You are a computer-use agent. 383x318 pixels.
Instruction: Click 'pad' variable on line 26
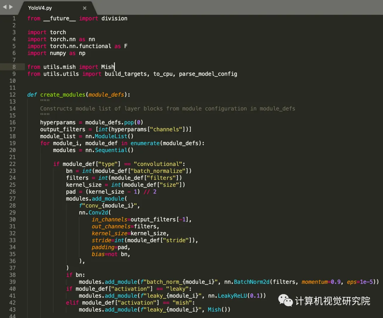[71, 192]
